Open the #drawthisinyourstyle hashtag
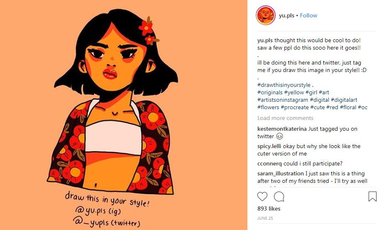Viewport: 379px width, 230px height. tap(284, 85)
